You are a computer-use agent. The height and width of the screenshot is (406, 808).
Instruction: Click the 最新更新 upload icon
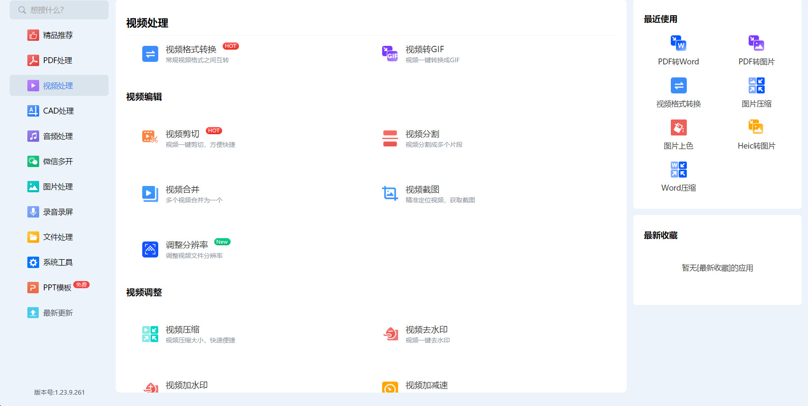(33, 313)
